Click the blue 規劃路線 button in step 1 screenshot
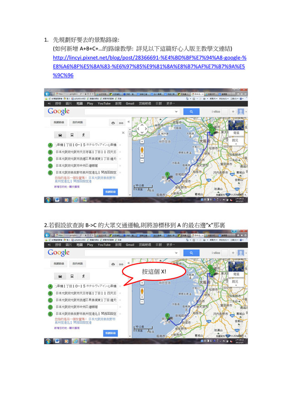 click(110, 192)
